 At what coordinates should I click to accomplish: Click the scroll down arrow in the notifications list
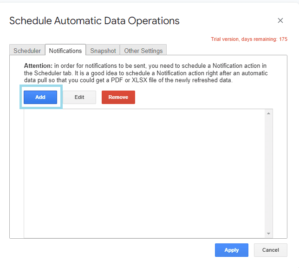[x=268, y=233]
